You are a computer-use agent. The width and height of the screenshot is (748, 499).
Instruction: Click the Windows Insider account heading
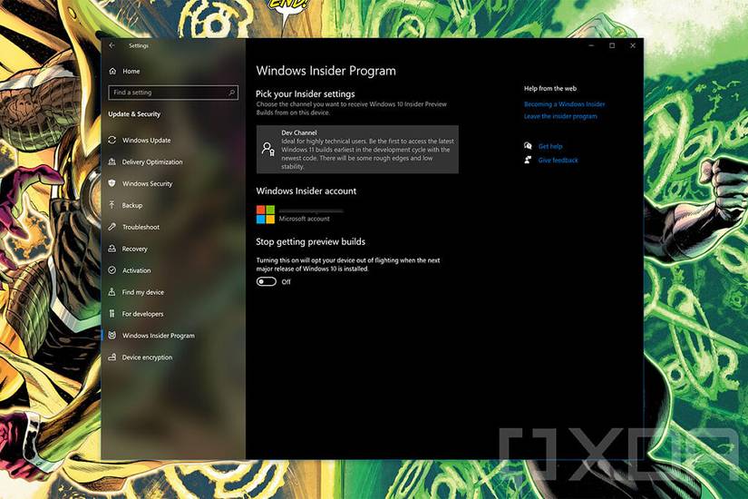coord(306,191)
